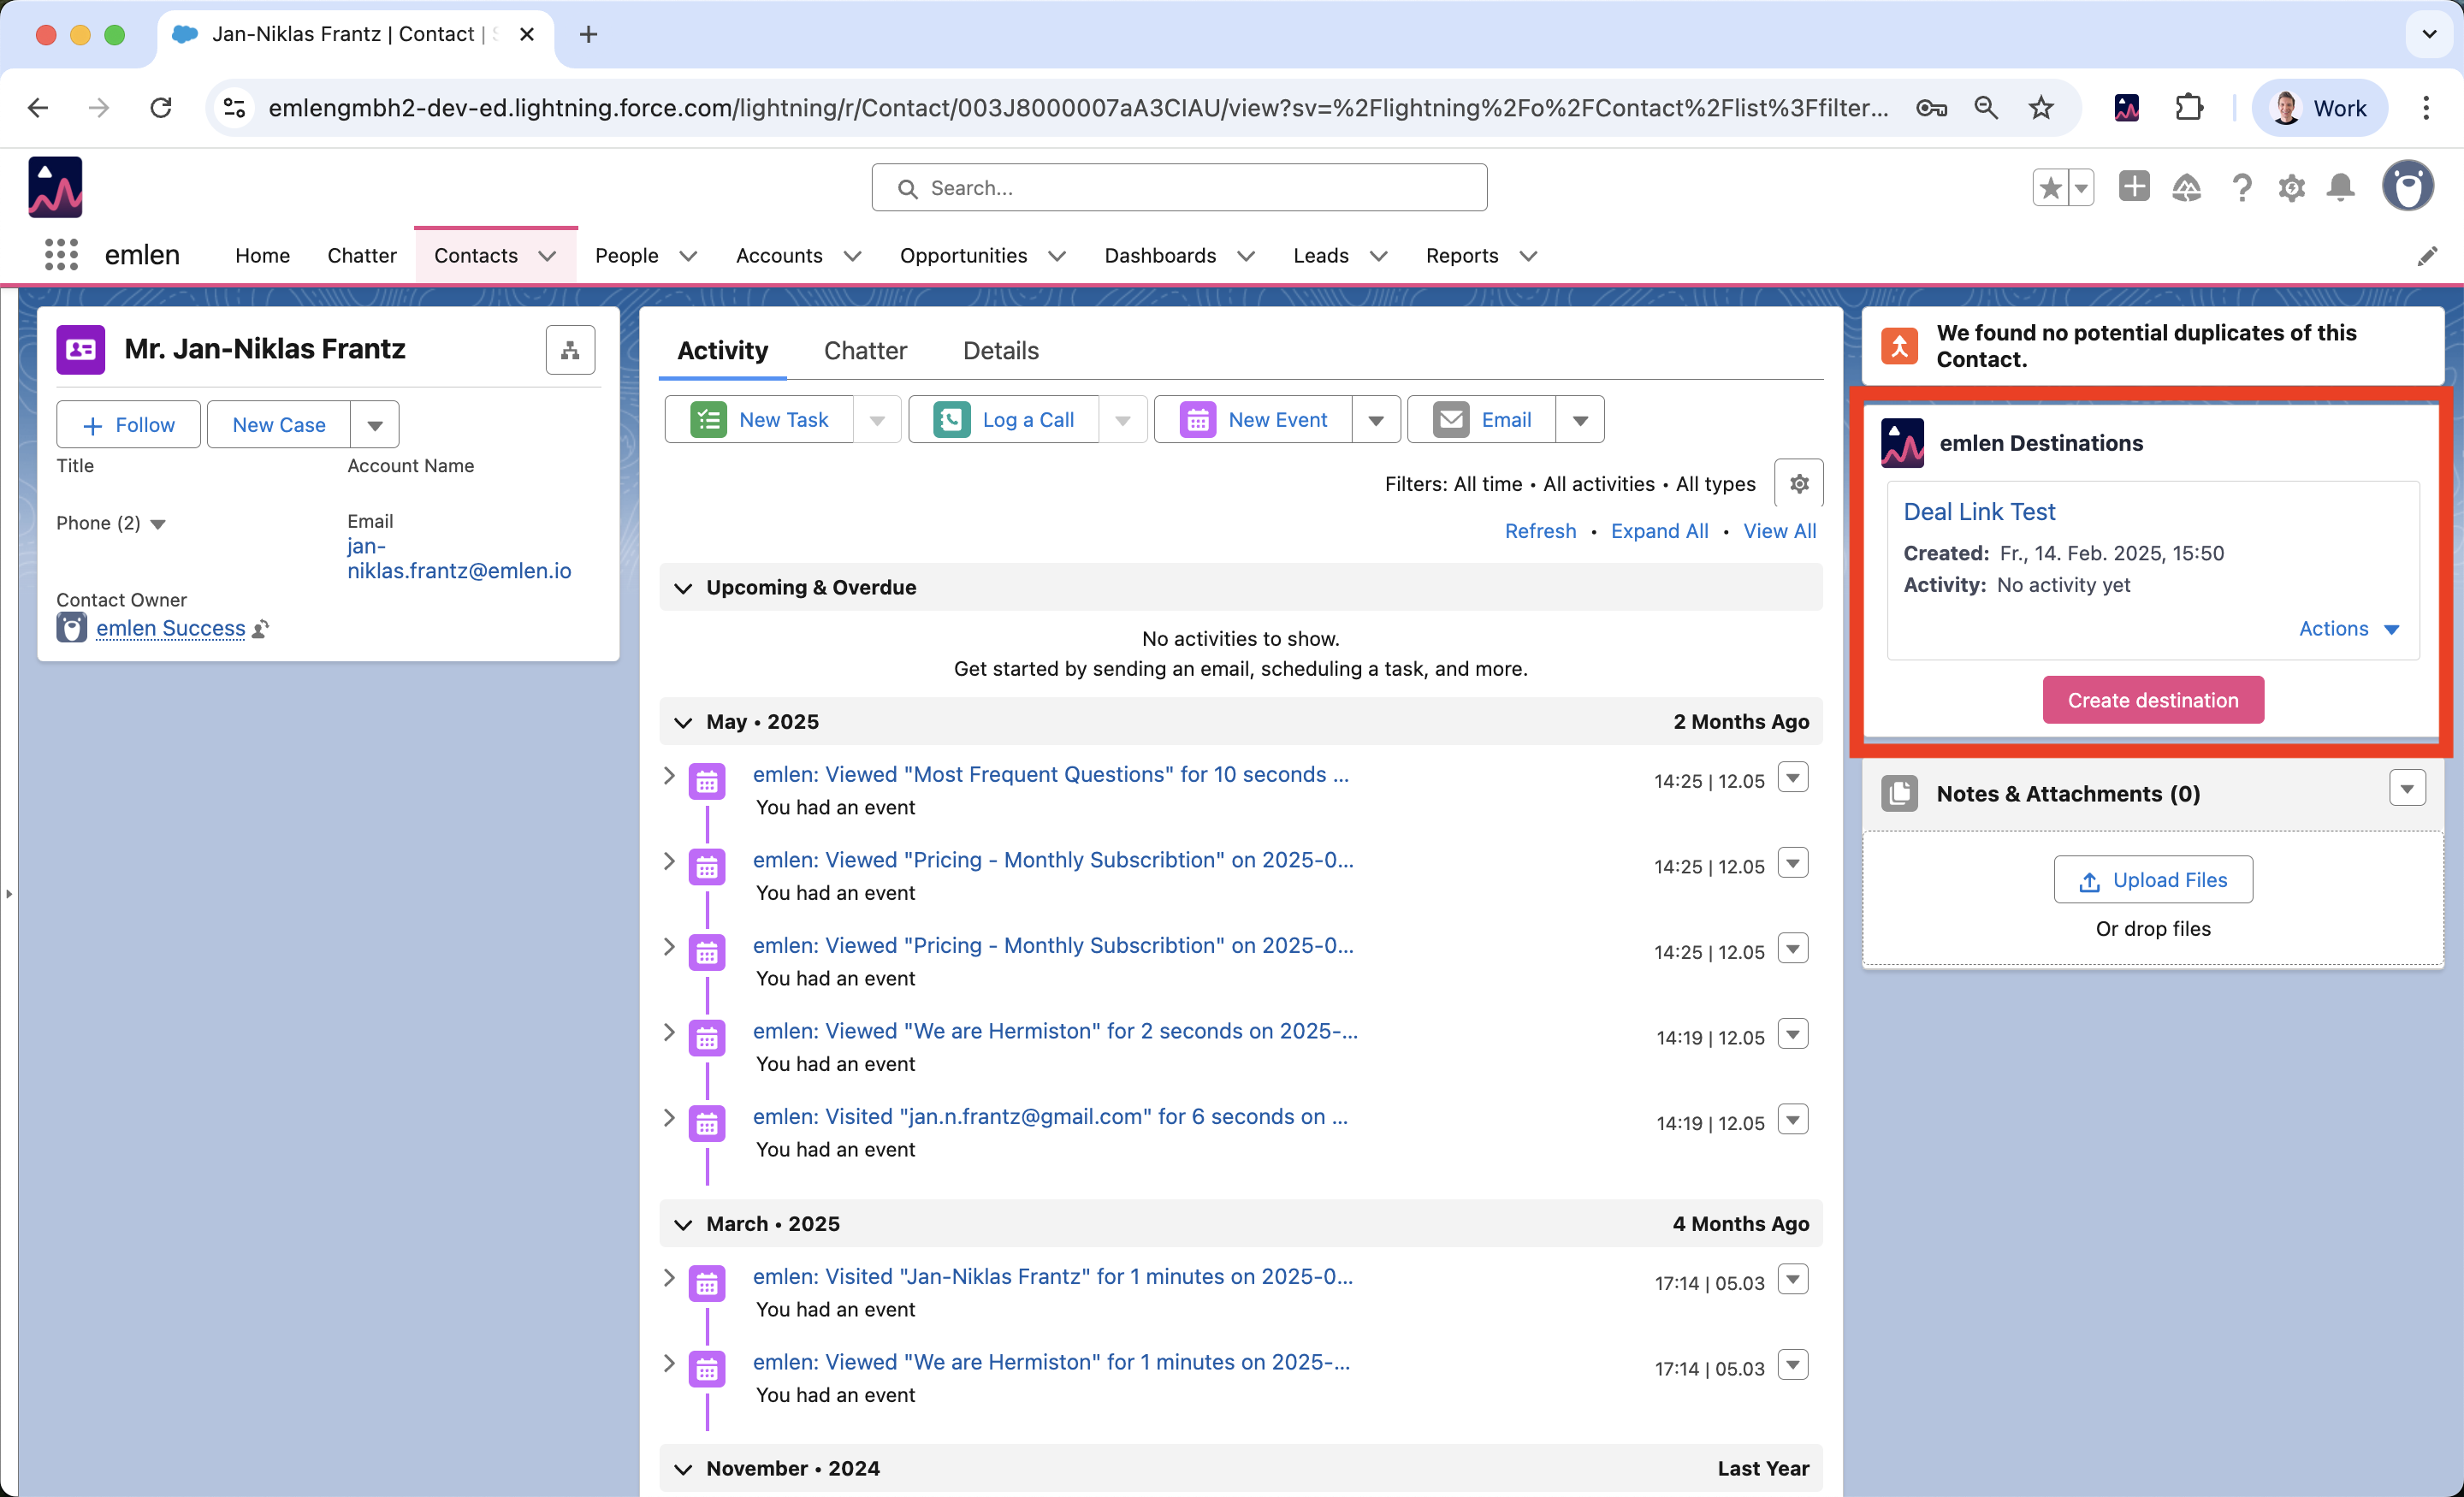2464x1497 pixels.
Task: Open the New Case dropdown arrow
Action: [x=375, y=425]
